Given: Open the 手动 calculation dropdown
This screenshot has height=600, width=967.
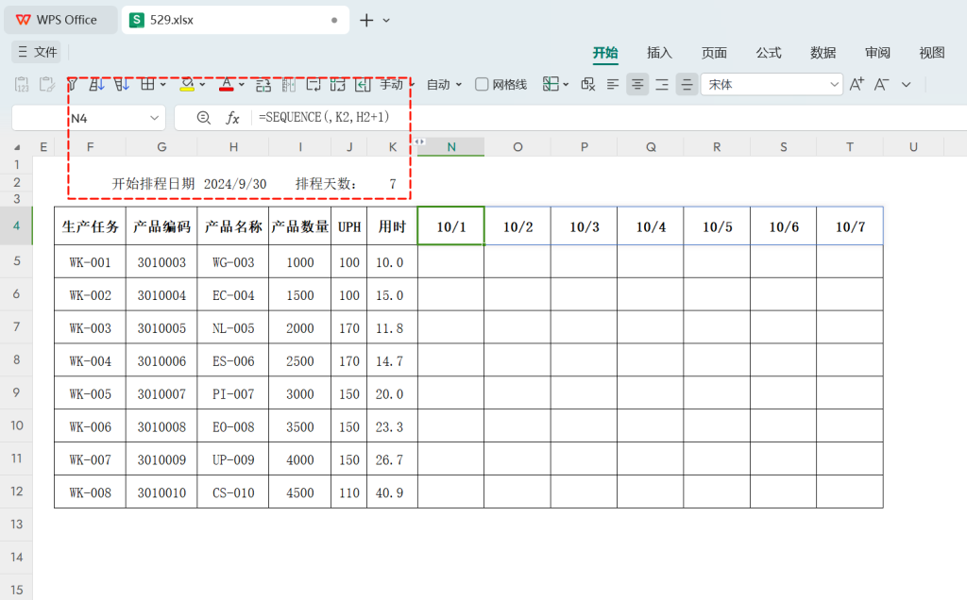Looking at the screenshot, I should pyautogui.click(x=397, y=84).
